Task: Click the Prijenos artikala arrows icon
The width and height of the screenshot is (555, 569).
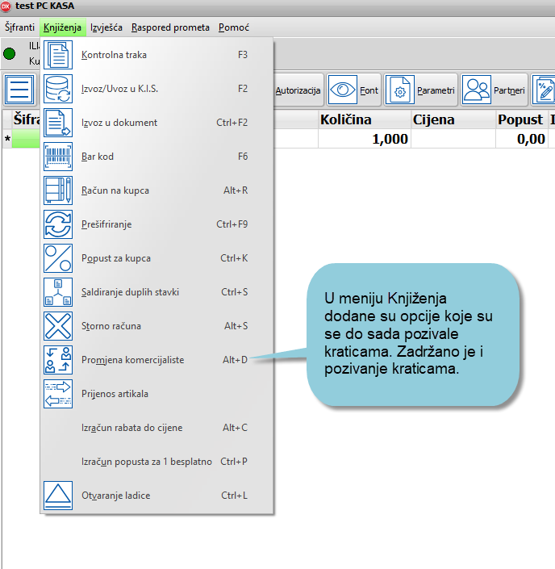Action: pos(57,394)
